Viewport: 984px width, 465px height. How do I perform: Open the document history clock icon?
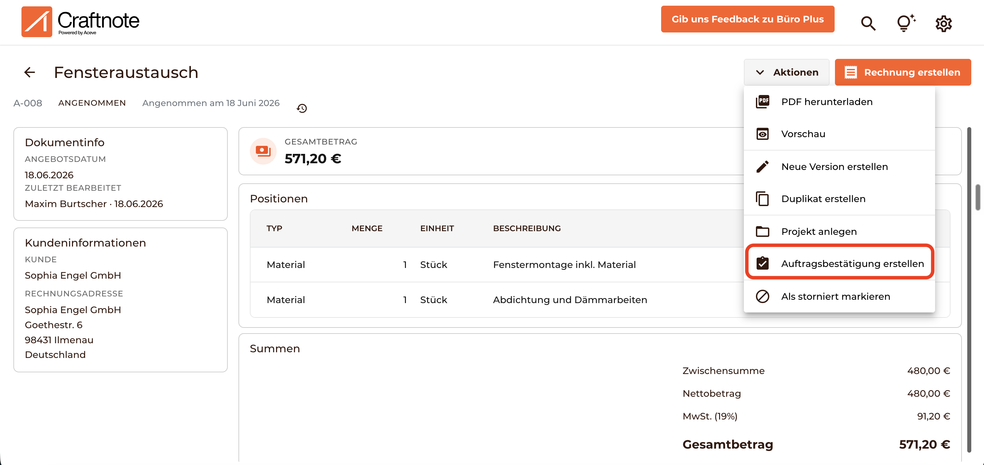302,108
